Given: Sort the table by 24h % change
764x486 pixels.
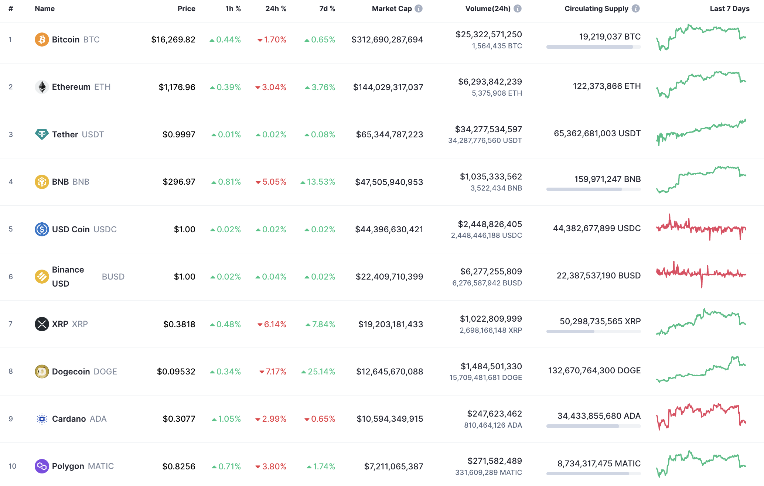Looking at the screenshot, I should pyautogui.click(x=276, y=8).
